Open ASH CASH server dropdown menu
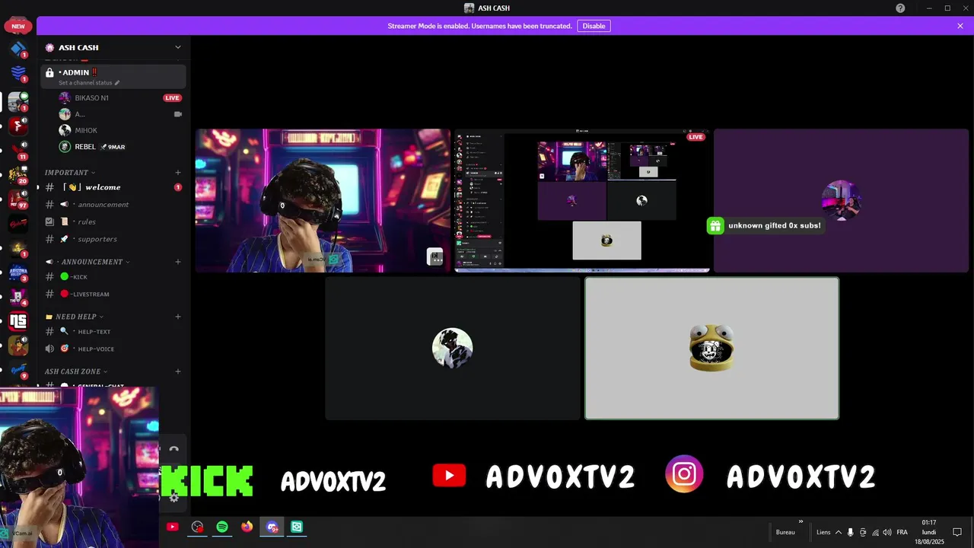 tap(178, 47)
